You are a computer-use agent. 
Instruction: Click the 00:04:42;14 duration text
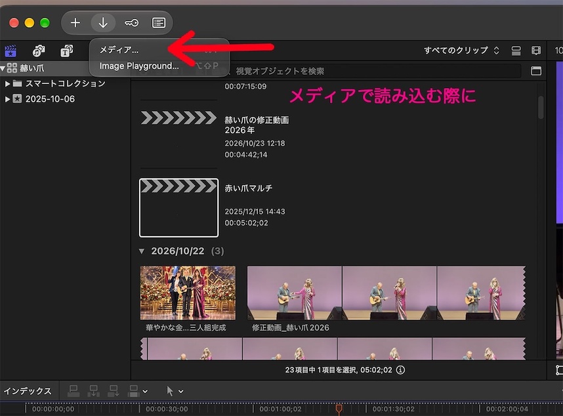click(x=246, y=155)
